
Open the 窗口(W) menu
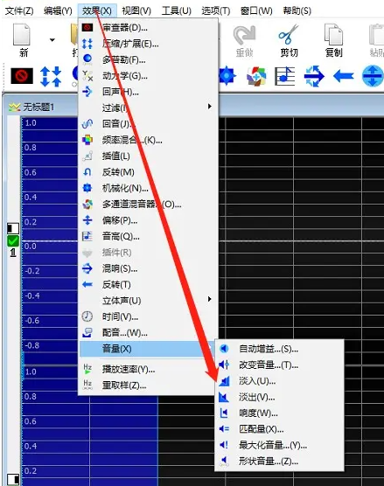click(x=256, y=10)
